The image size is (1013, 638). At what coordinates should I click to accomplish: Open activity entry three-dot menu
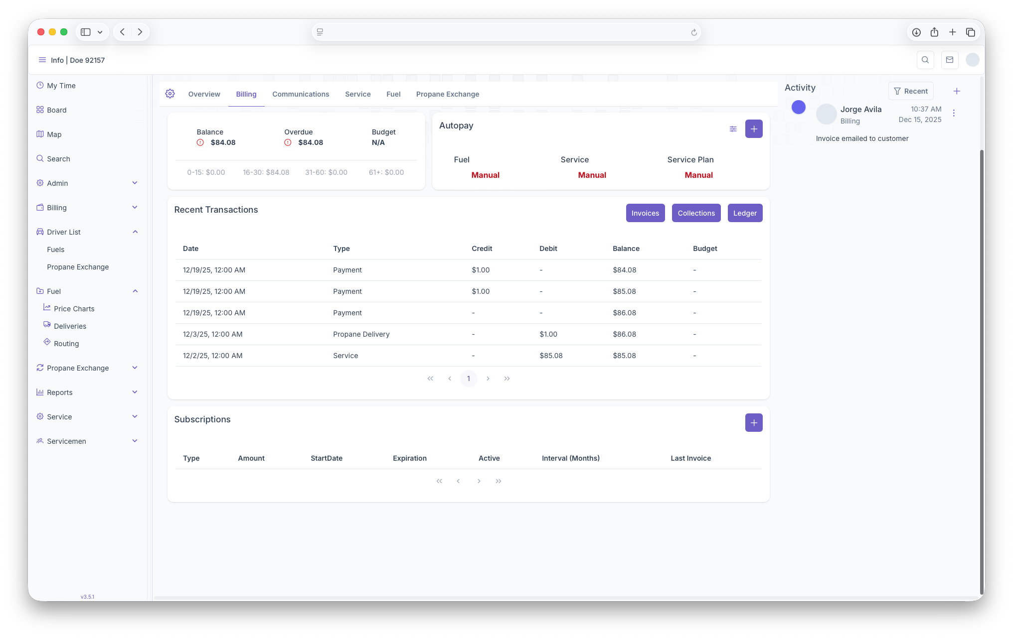(954, 113)
